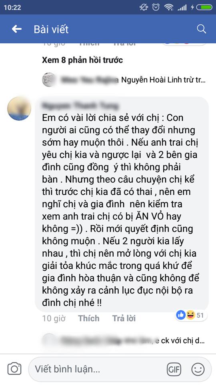Open the GIF picker

click(x=174, y=369)
